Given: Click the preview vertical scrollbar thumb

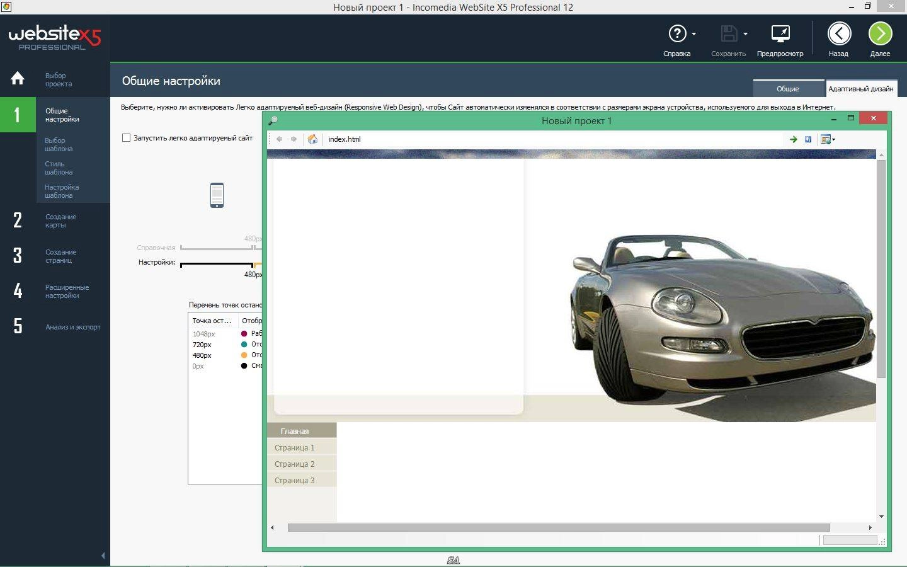Looking at the screenshot, I should tap(881, 268).
